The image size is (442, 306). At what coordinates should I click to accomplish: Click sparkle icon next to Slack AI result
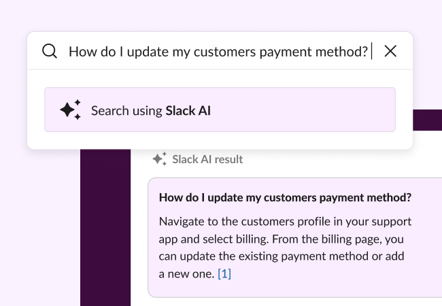pyautogui.click(x=159, y=159)
